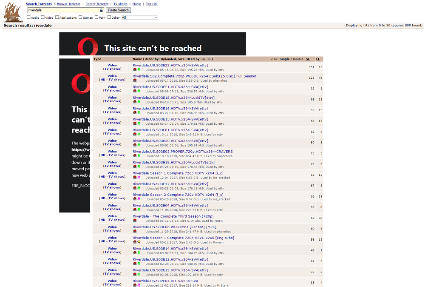Click the magnet icon for Riverdale.US.S03E15
This screenshot has height=287, width=425.
click(x=135, y=123)
